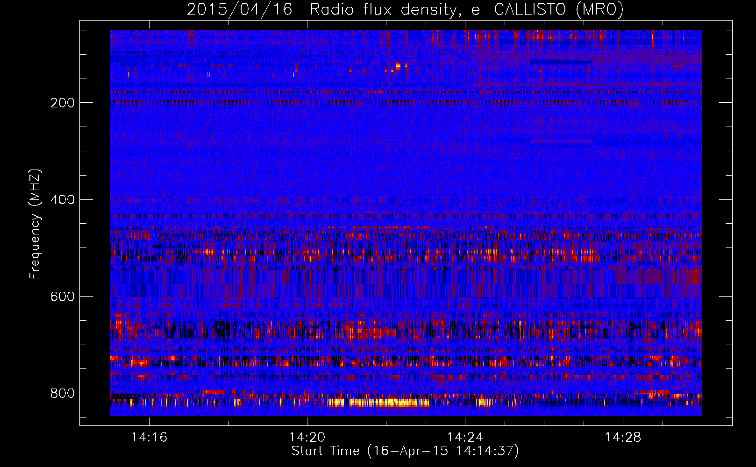Click the 14:20 time tick label
This screenshot has width=756, height=467.
pyautogui.click(x=307, y=438)
